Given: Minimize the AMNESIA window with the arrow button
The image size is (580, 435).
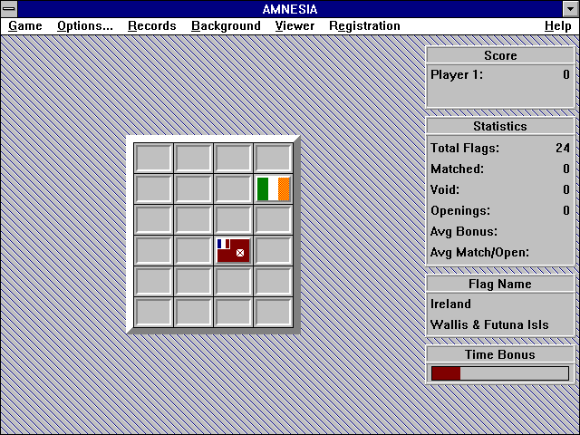Looking at the screenshot, I should click(571, 9).
